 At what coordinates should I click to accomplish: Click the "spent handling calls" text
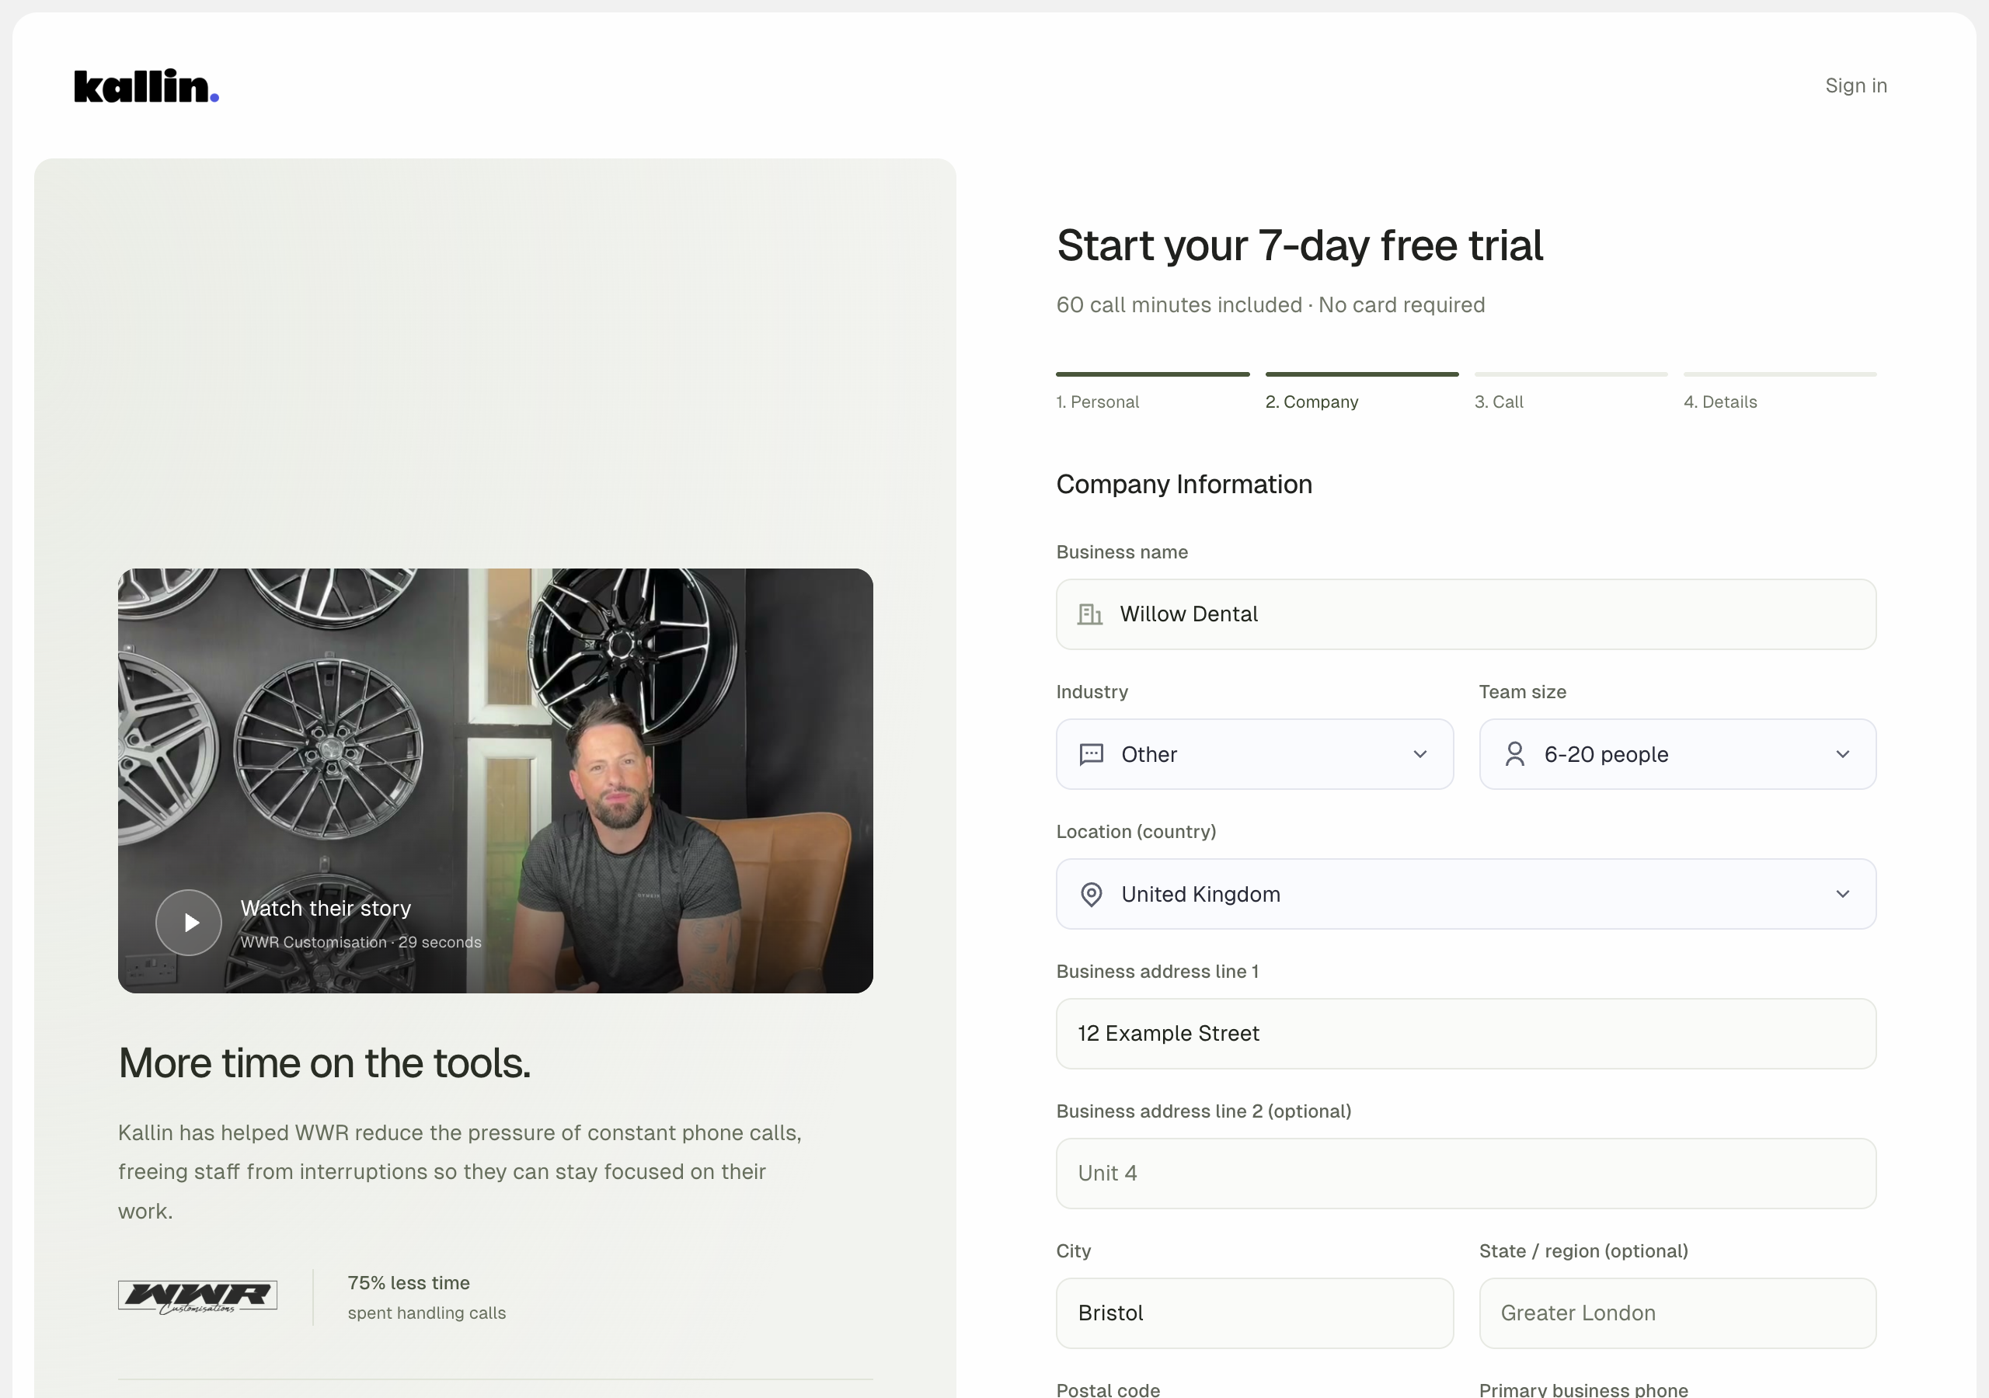[427, 1313]
